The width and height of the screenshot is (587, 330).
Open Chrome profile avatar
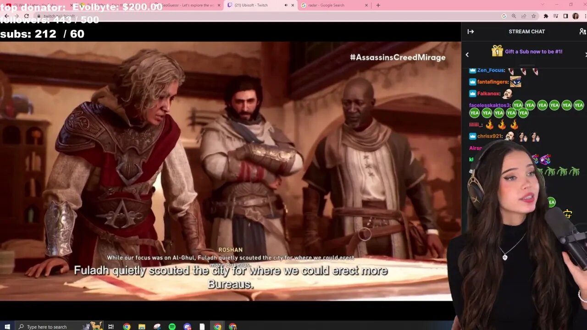point(576,16)
